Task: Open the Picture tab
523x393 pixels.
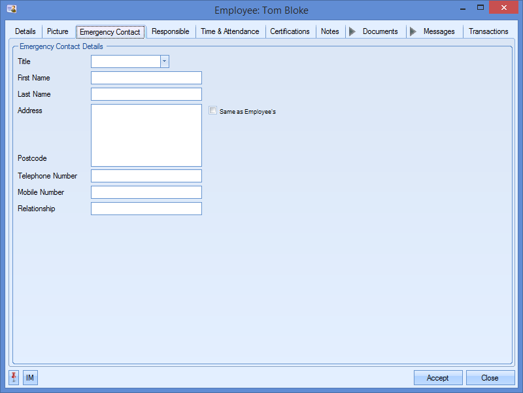Action: (x=58, y=31)
